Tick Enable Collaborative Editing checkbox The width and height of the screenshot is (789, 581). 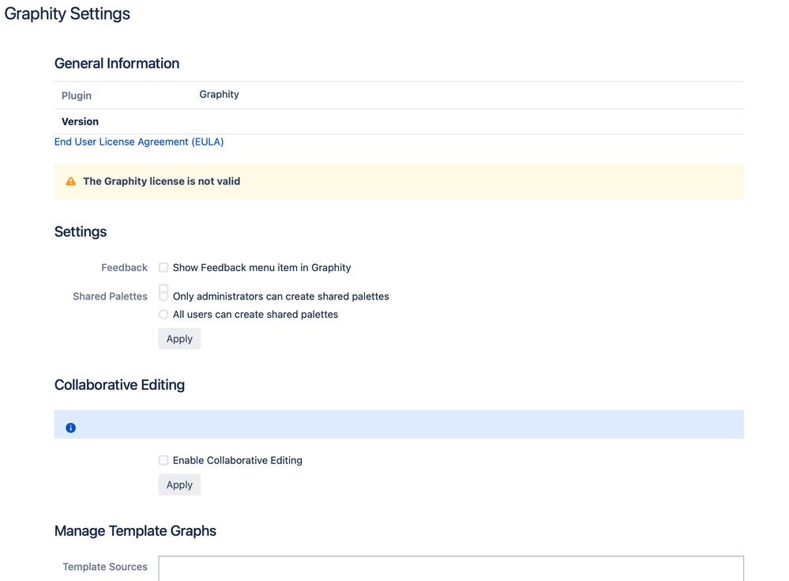point(163,460)
